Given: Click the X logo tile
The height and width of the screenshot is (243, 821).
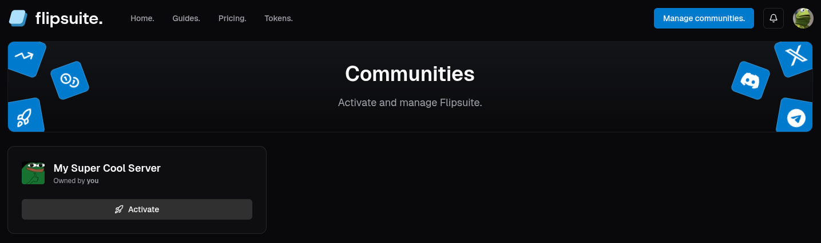Looking at the screenshot, I should click(795, 58).
